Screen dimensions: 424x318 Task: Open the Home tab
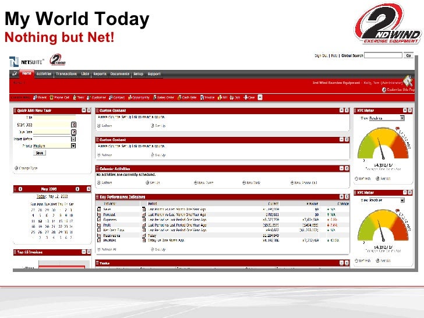click(27, 73)
